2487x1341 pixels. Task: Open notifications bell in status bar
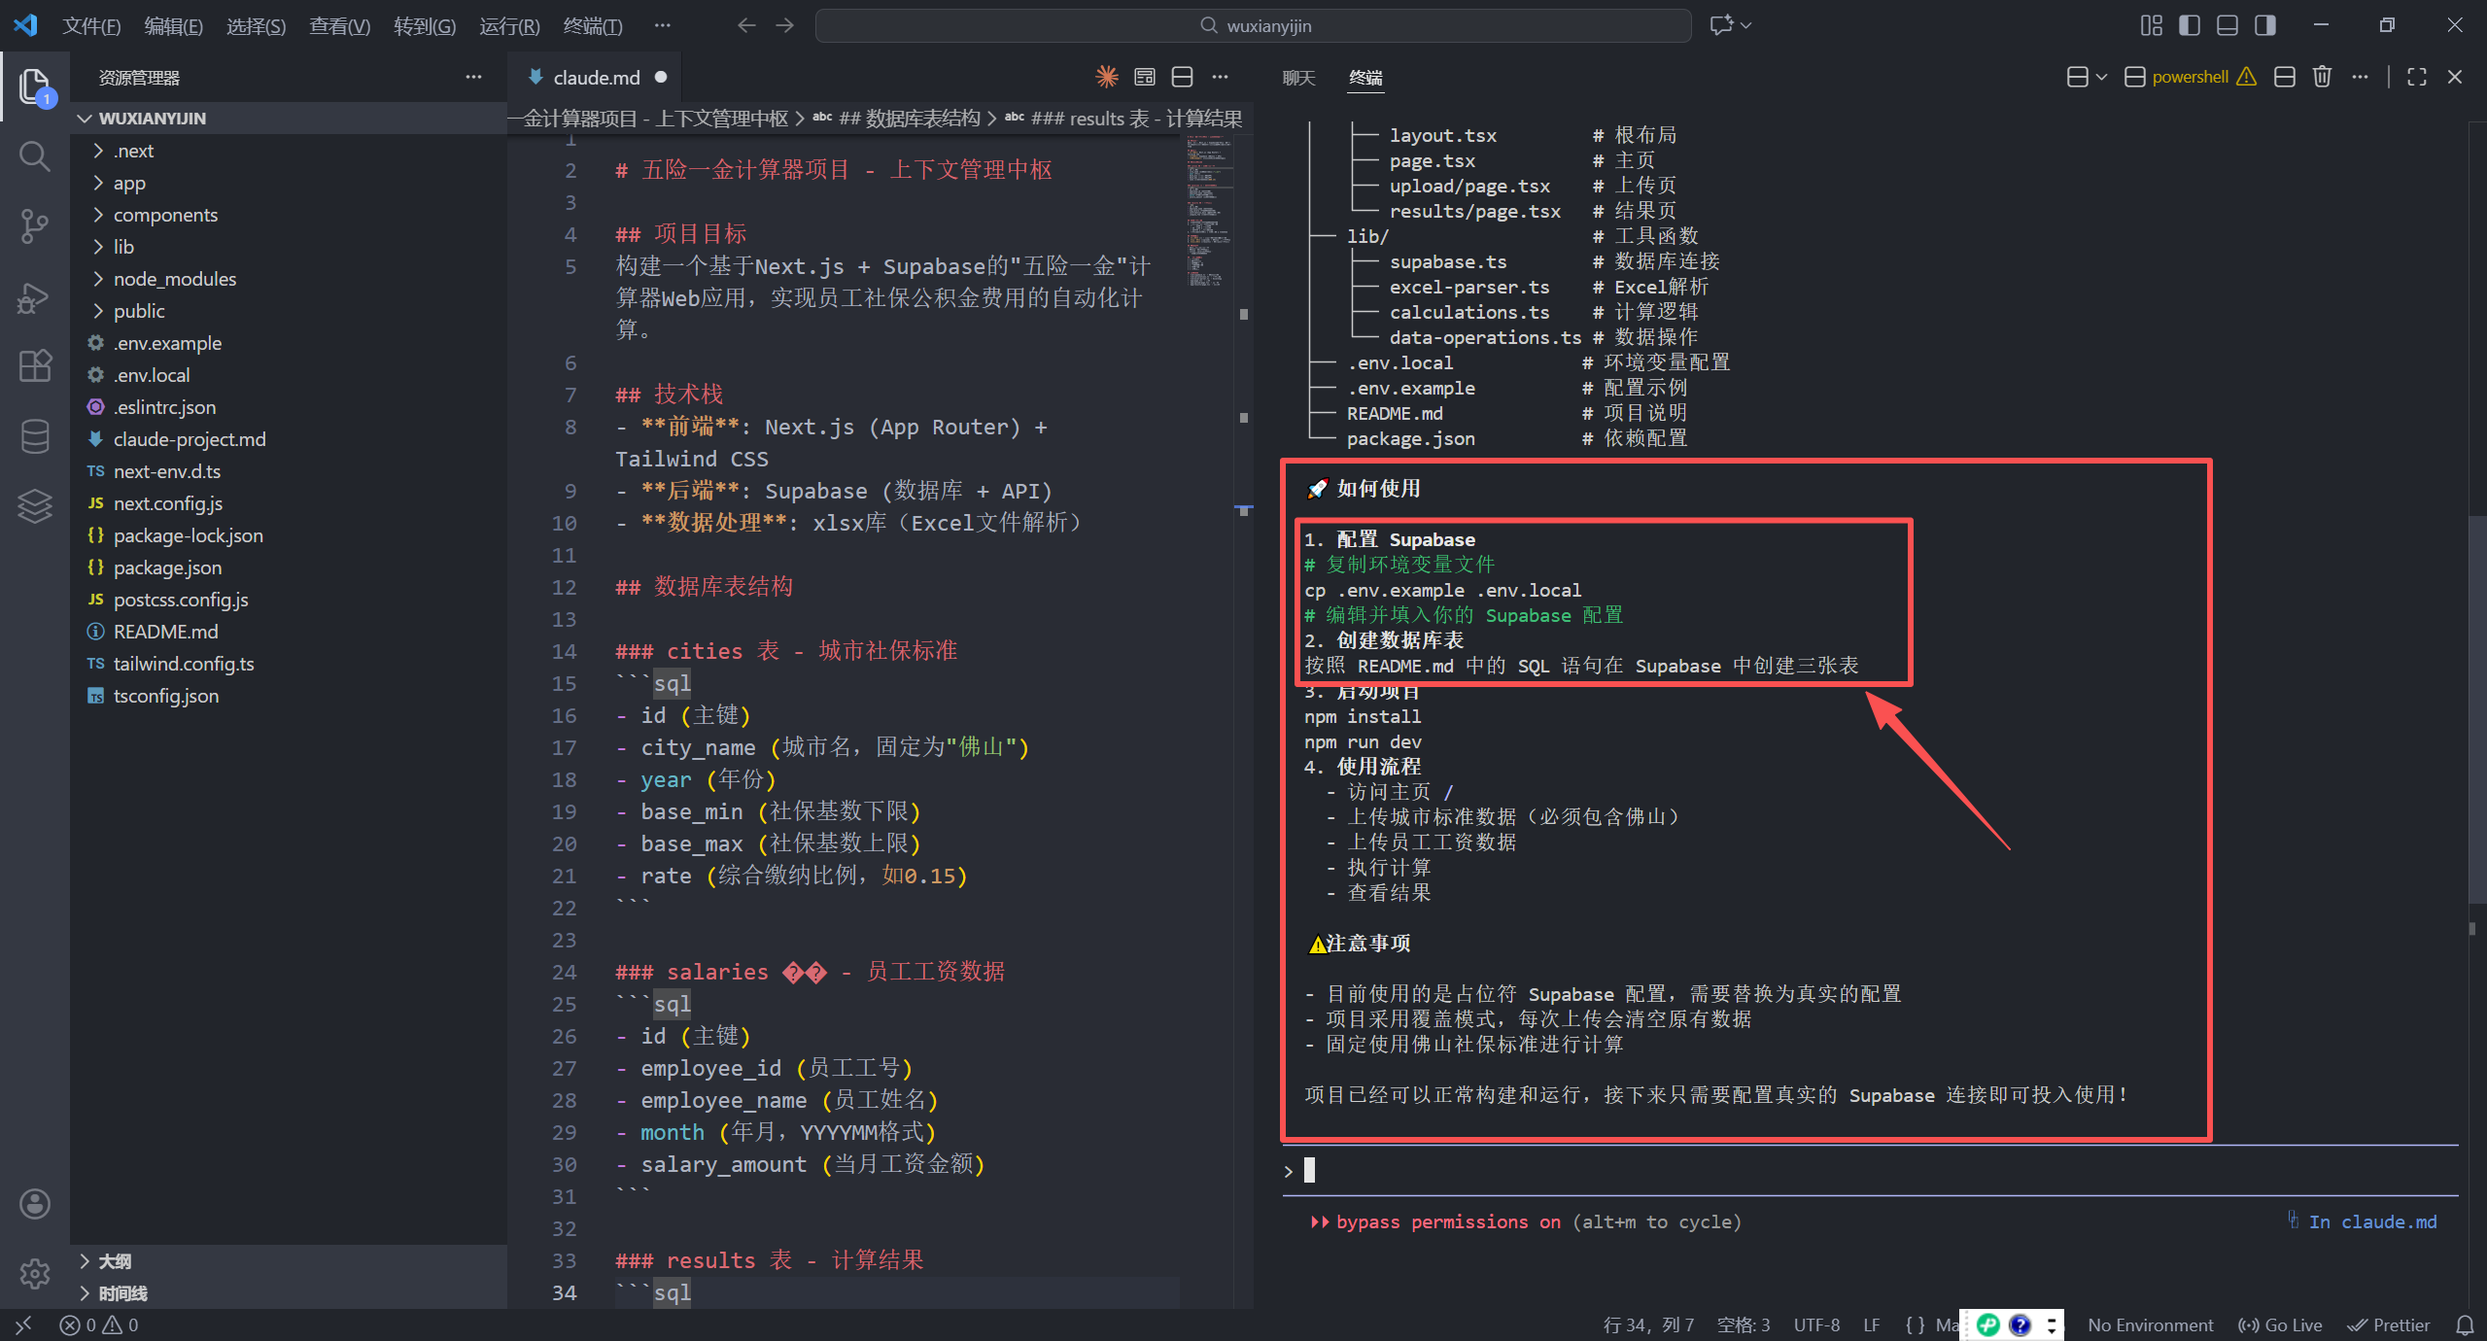(x=2465, y=1324)
